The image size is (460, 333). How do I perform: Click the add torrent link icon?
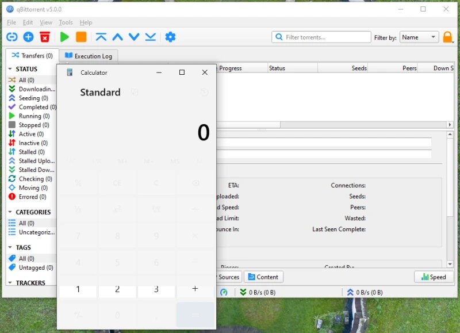(x=11, y=37)
